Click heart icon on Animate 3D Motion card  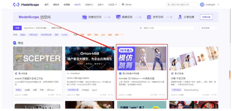(160, 95)
